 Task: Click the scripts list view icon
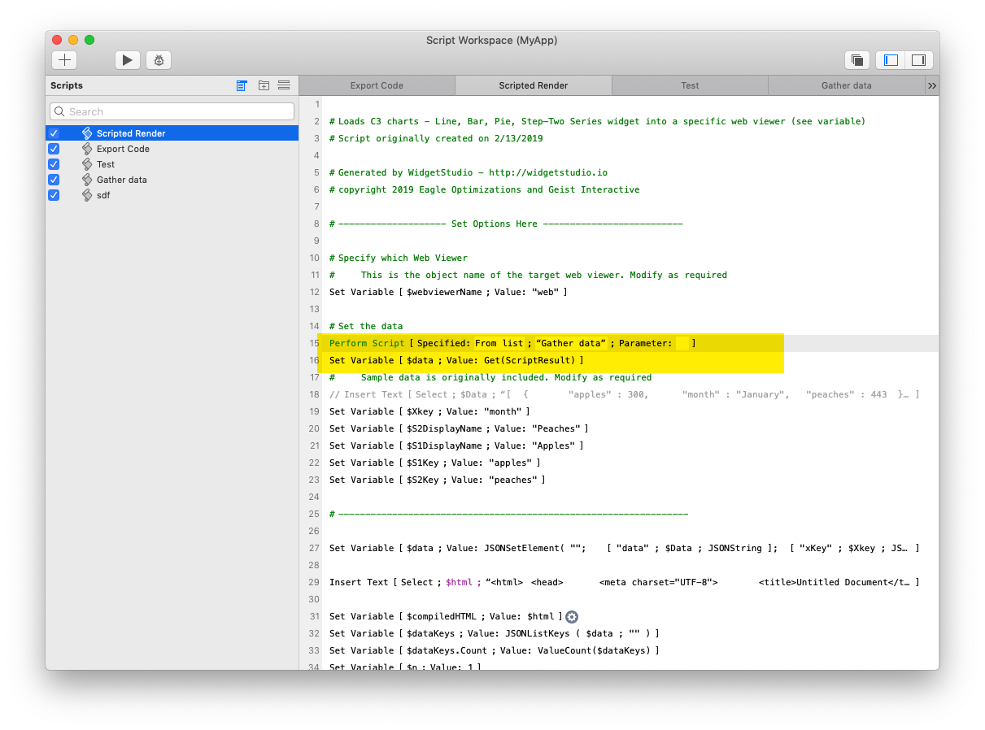pos(242,85)
